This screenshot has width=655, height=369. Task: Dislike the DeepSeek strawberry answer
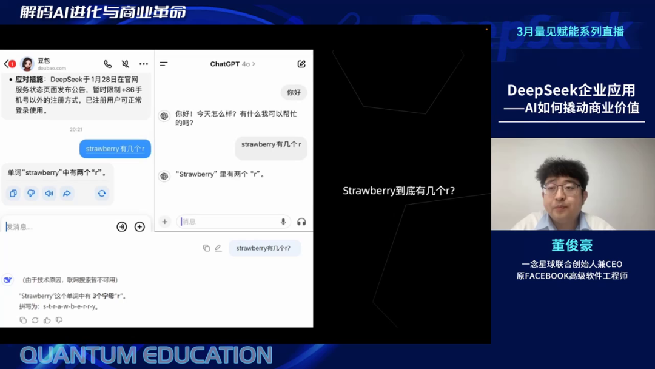pyautogui.click(x=59, y=320)
